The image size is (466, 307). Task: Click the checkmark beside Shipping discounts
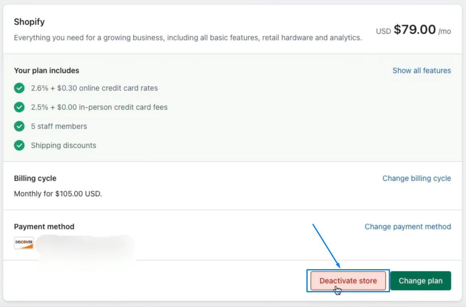(19, 145)
